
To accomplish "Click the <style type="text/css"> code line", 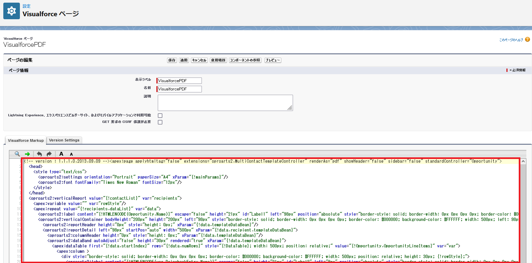I will pyautogui.click(x=60, y=172).
